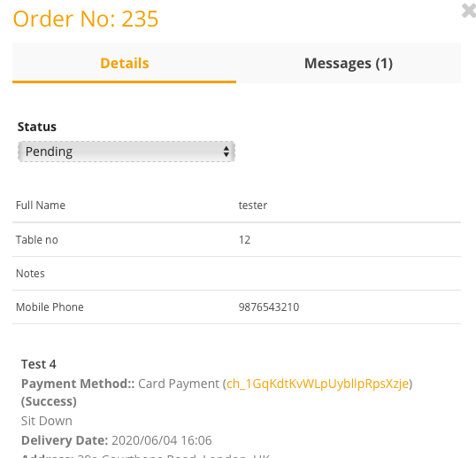The width and height of the screenshot is (476, 458).
Task: Click the Order No: 235 heading
Action: click(x=86, y=19)
